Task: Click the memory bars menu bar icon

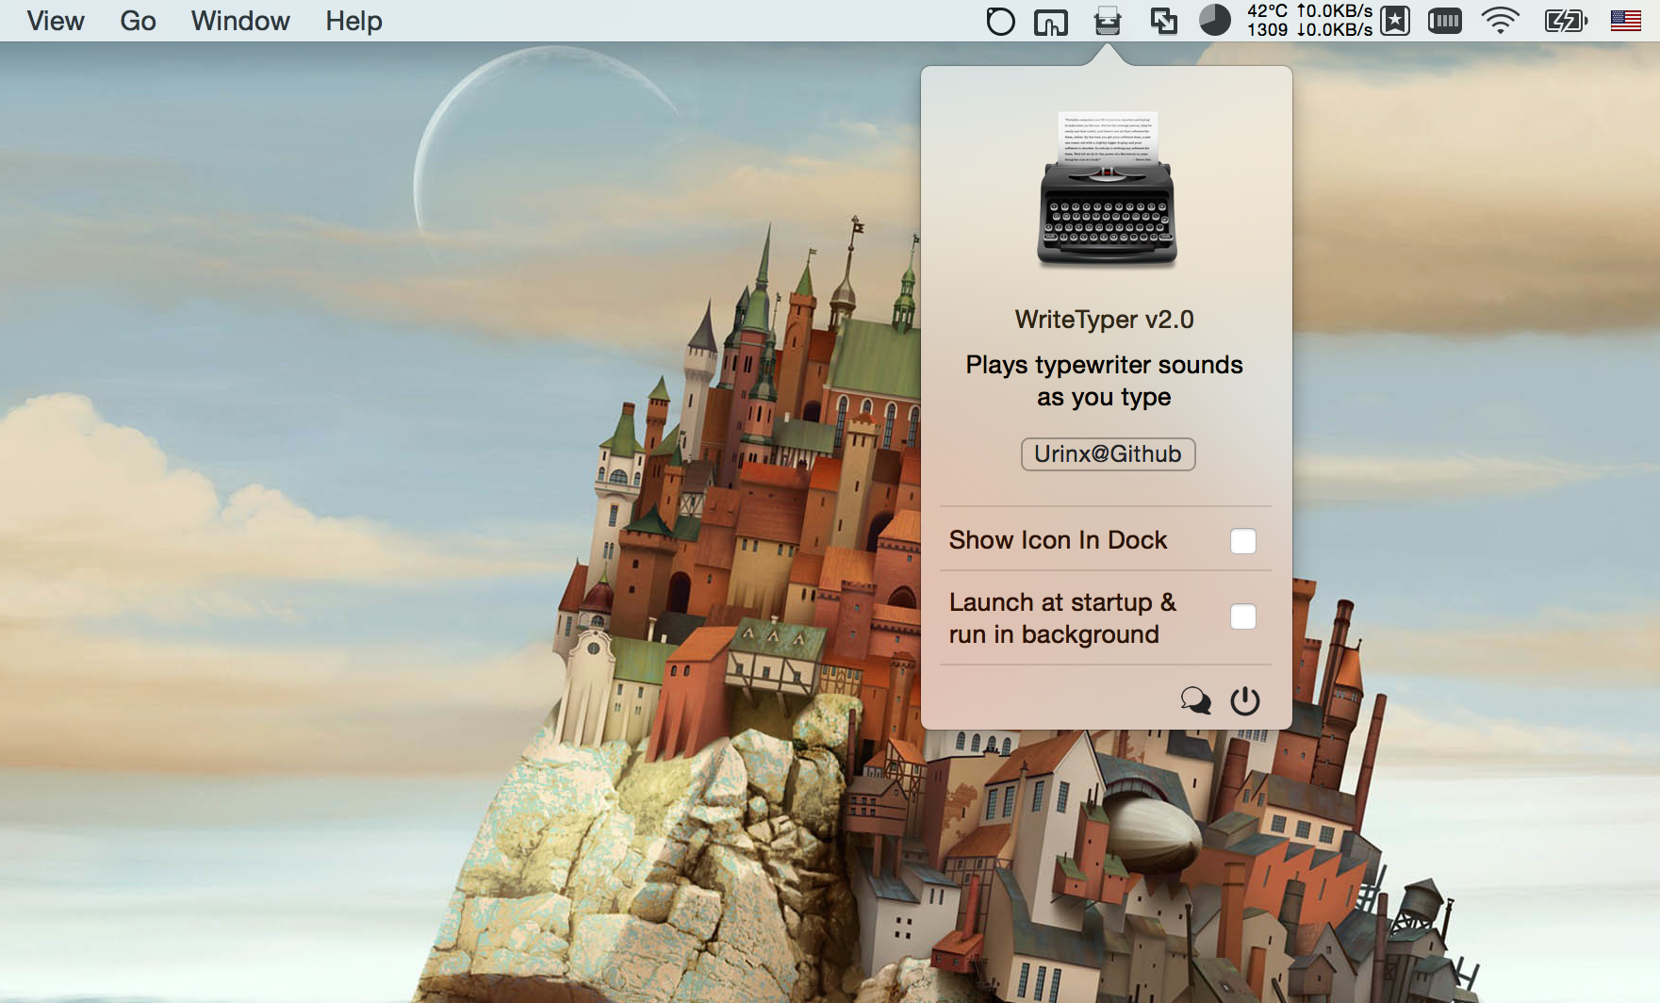Action: 1444,21
